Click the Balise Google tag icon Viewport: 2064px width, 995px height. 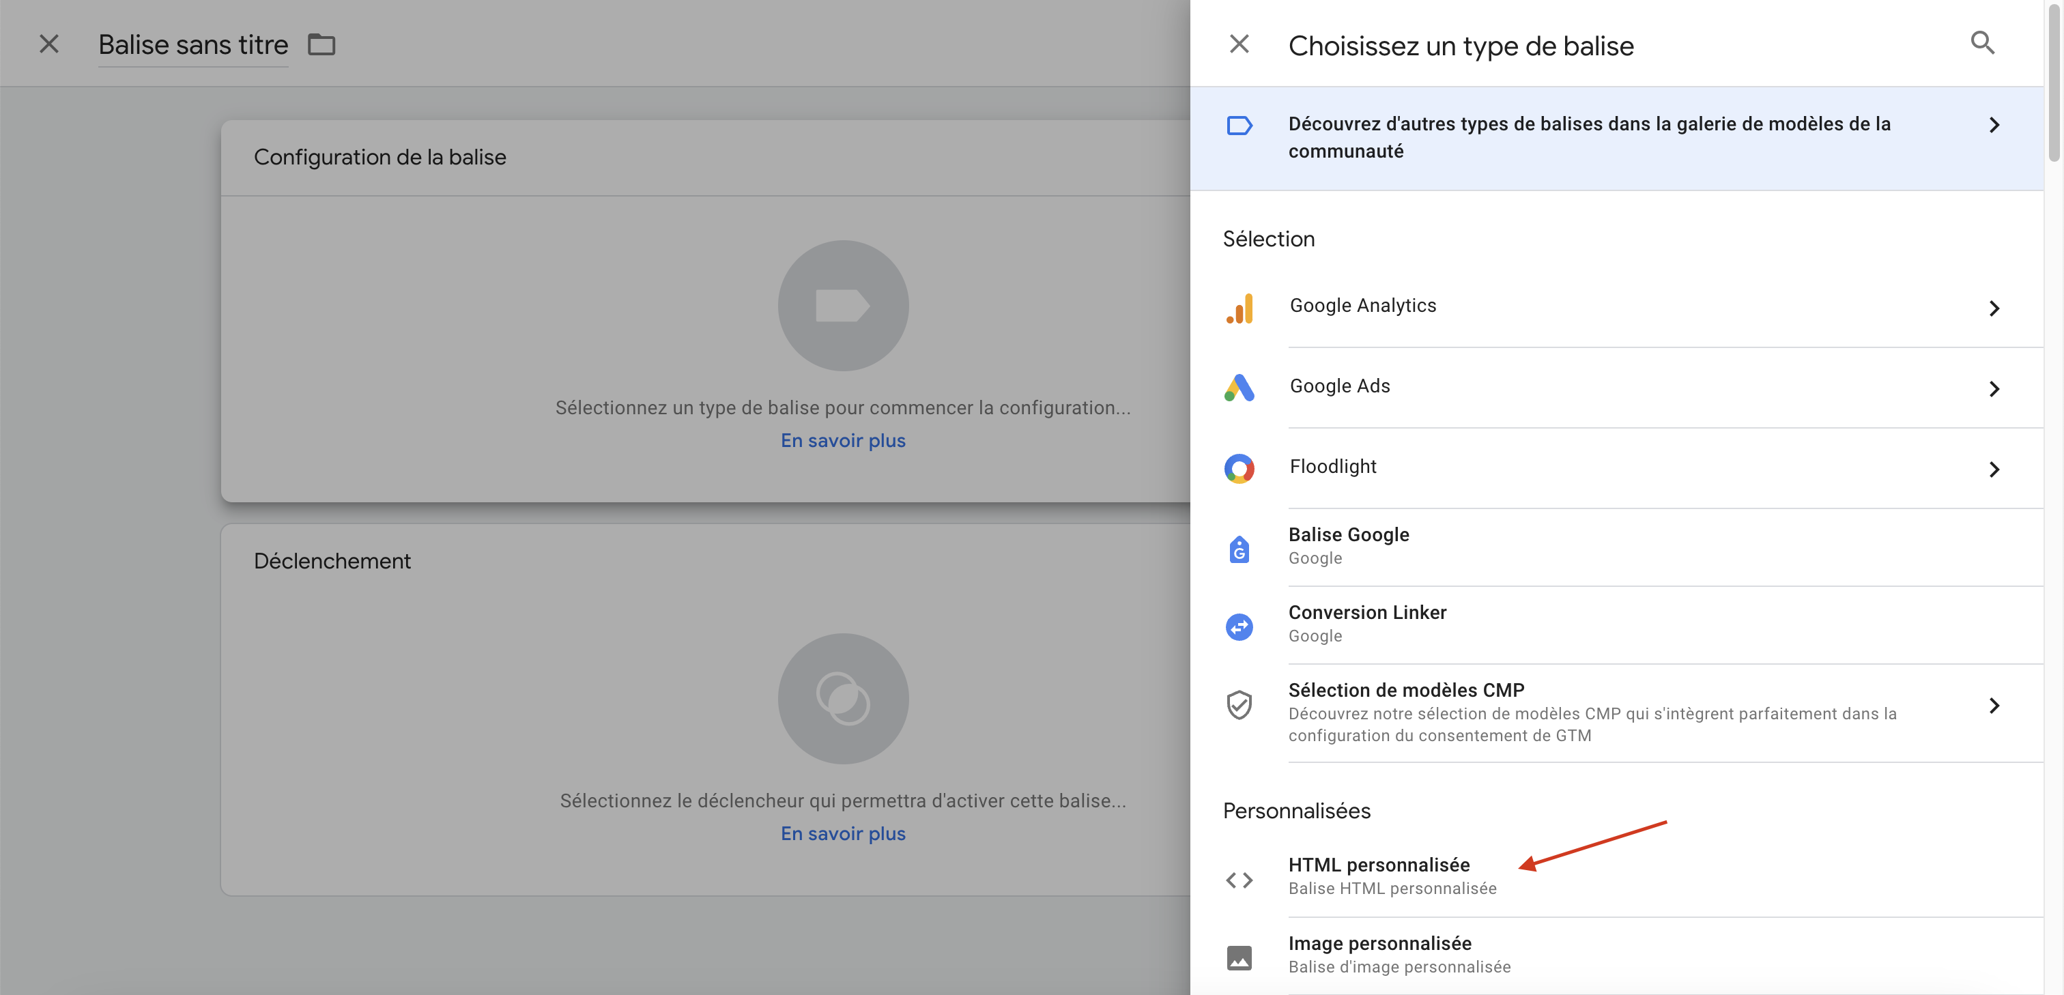point(1239,548)
